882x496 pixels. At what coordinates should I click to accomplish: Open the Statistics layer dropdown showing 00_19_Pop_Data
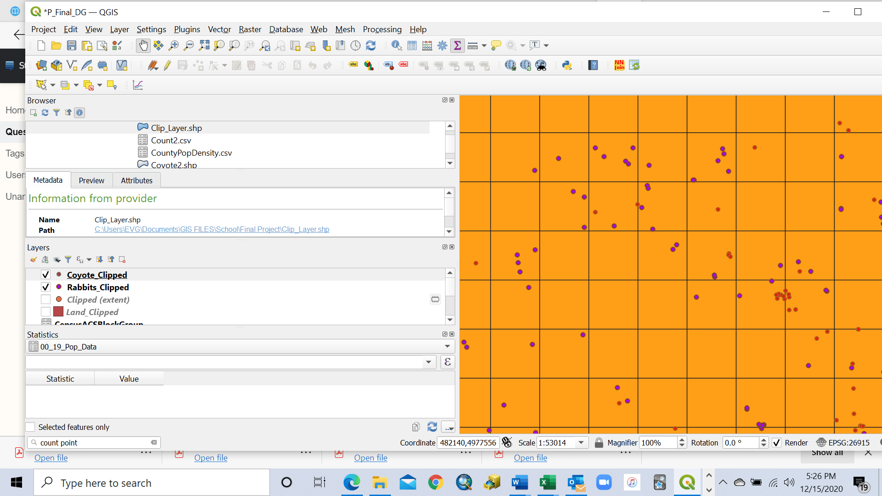pos(446,346)
